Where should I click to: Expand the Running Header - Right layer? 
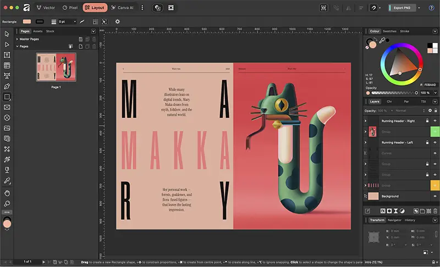[x=365, y=121]
